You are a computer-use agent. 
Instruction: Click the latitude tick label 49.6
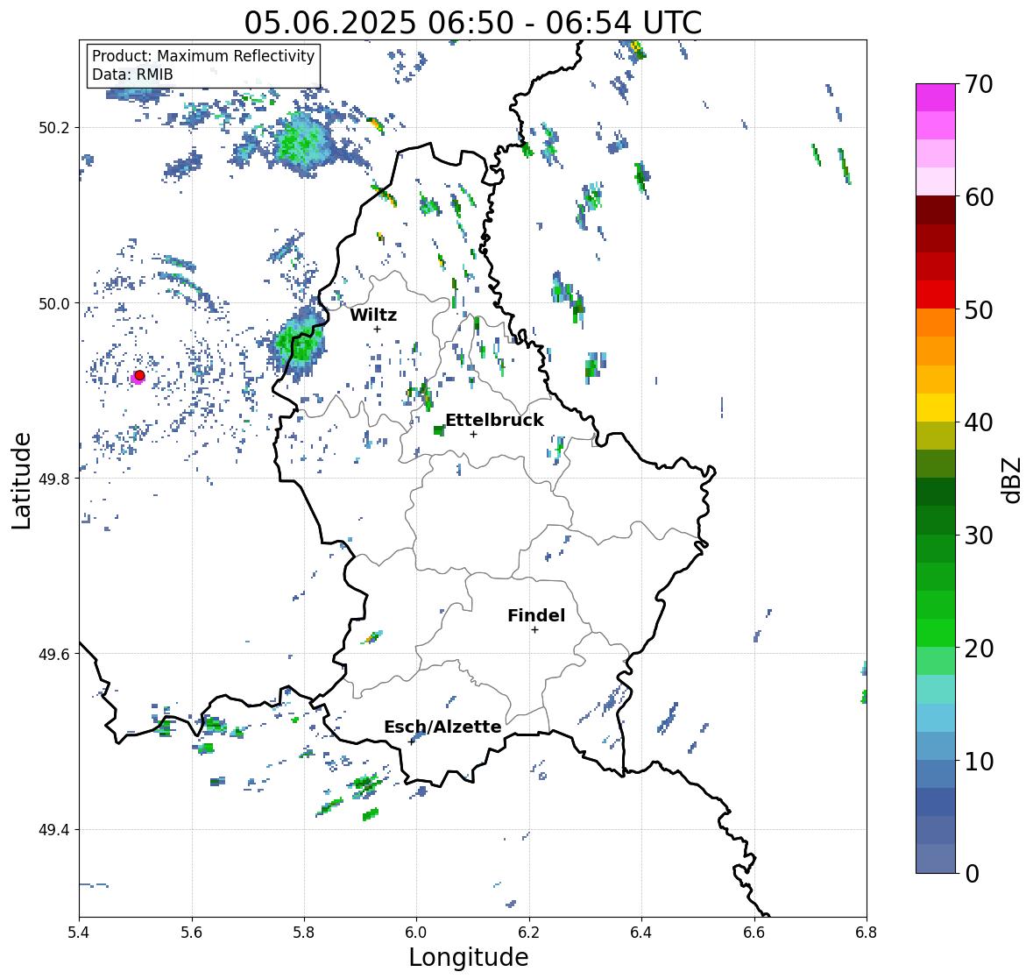54,654
